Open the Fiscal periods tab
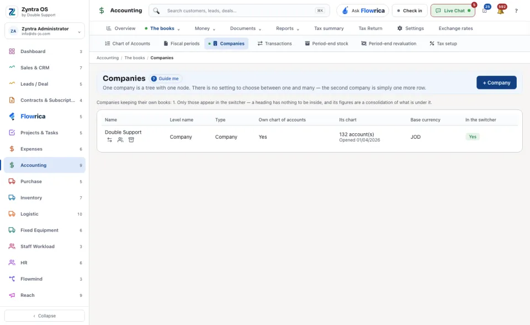The height and width of the screenshot is (325, 530). (x=182, y=44)
